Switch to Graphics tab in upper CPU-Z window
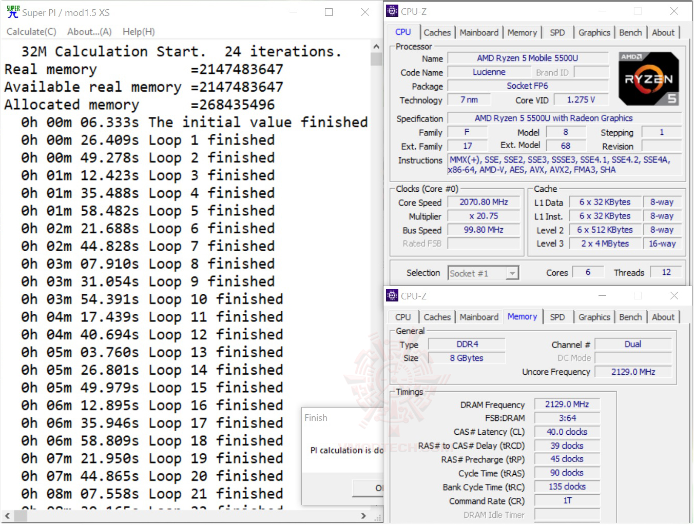The width and height of the screenshot is (694, 525). 594,32
